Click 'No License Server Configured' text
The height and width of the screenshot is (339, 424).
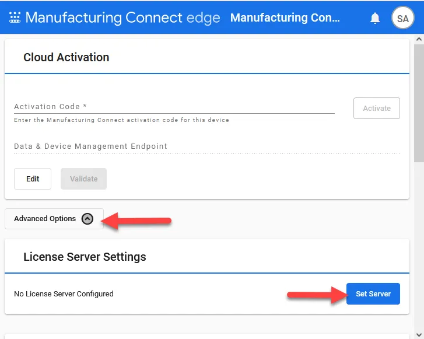click(x=64, y=294)
